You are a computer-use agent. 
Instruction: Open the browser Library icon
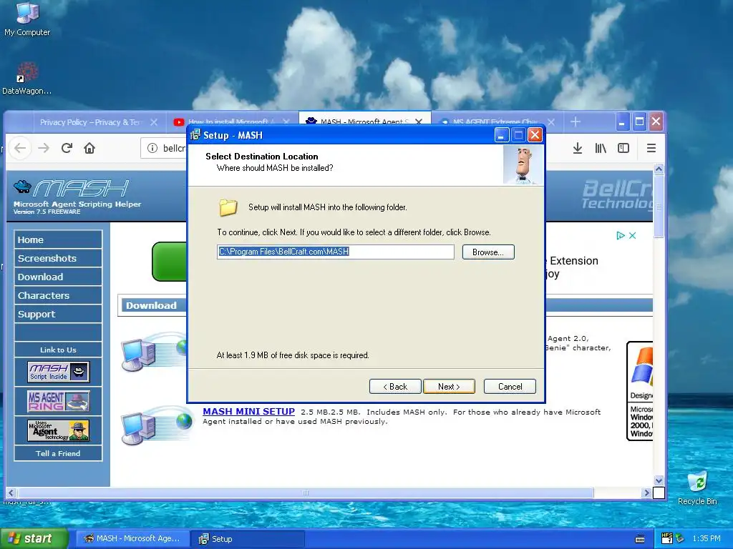tap(601, 148)
